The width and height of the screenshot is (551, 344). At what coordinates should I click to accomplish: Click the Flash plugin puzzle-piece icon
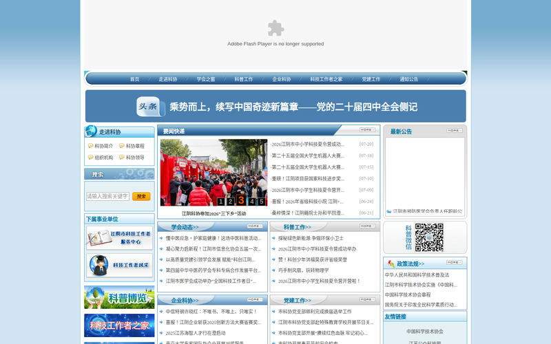(x=275, y=28)
